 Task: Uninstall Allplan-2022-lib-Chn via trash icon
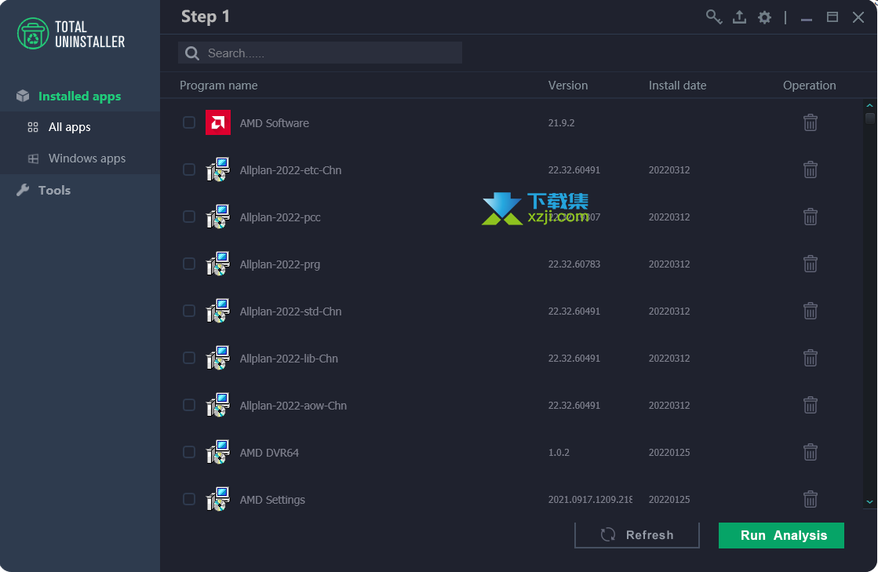[811, 358]
